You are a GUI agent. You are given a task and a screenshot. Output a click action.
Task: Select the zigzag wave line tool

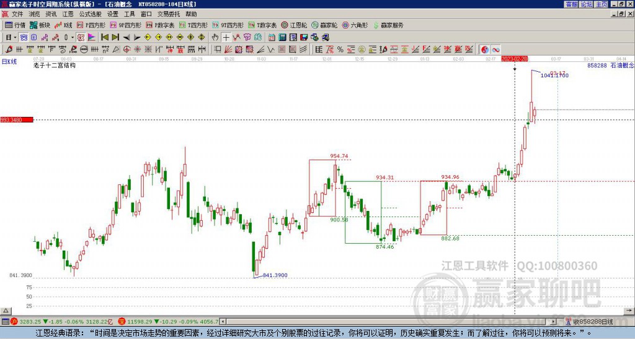click(271, 49)
